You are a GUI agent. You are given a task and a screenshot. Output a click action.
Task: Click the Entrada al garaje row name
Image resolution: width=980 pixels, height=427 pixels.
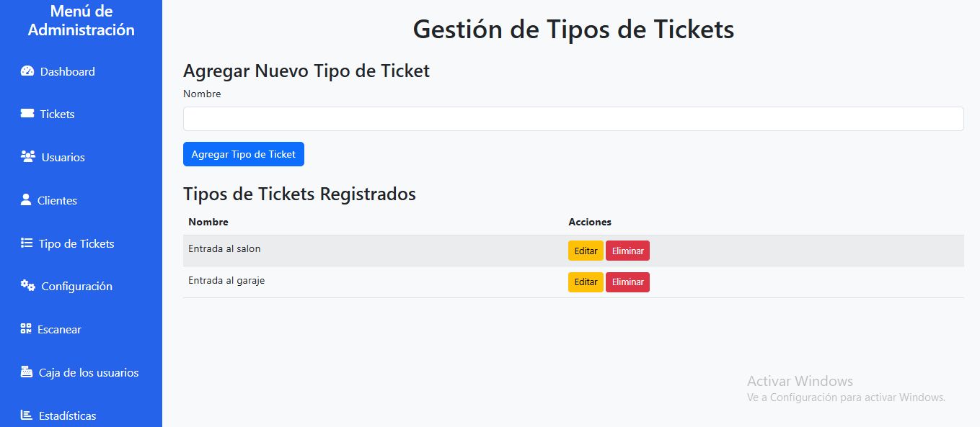[226, 281]
